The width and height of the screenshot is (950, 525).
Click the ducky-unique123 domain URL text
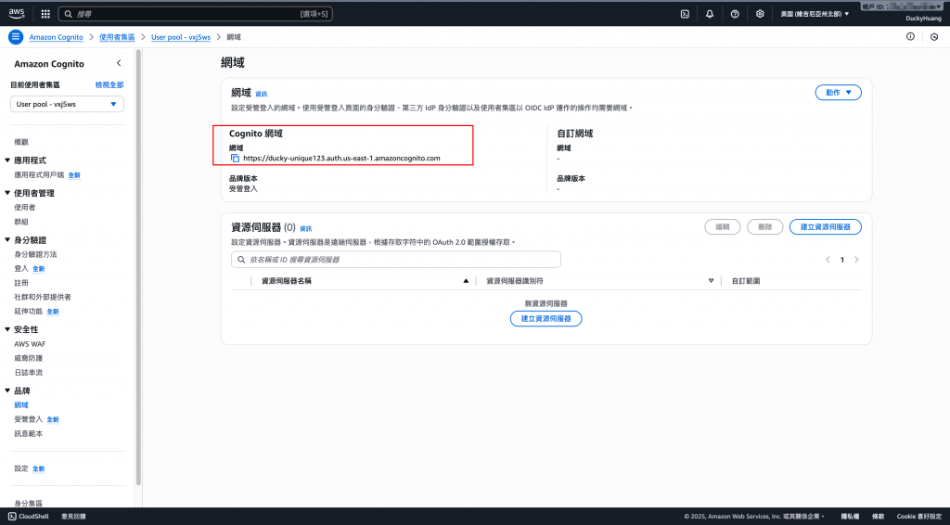point(341,159)
